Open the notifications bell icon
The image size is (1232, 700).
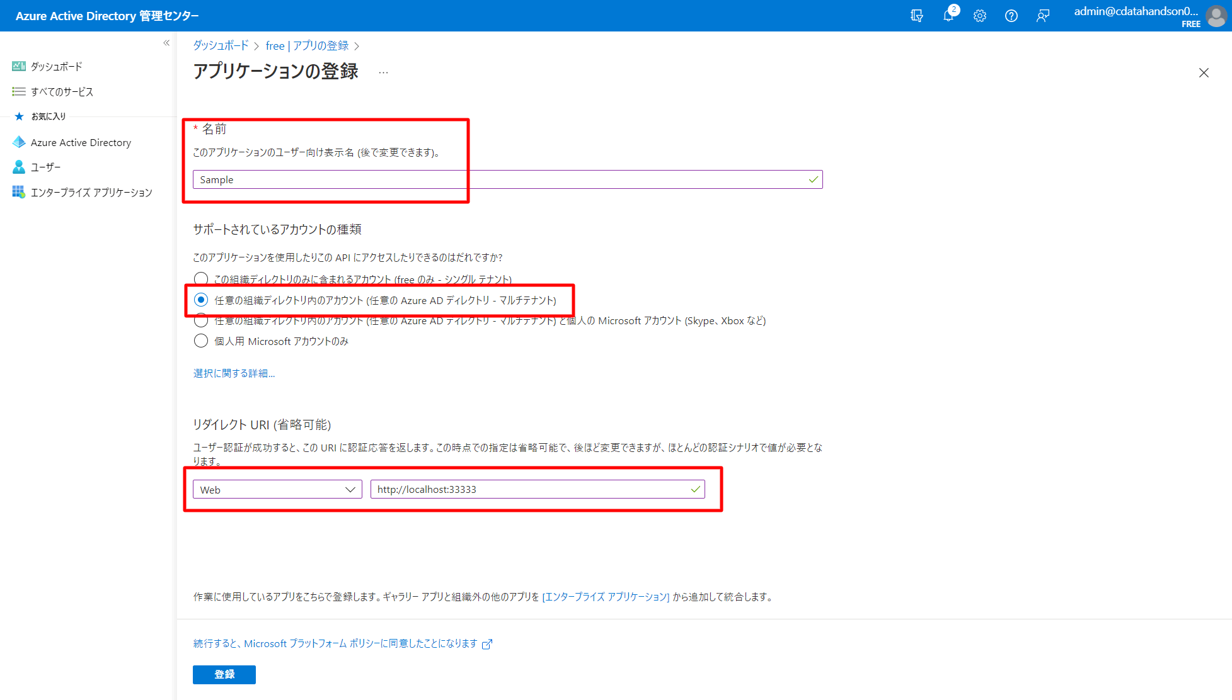948,16
